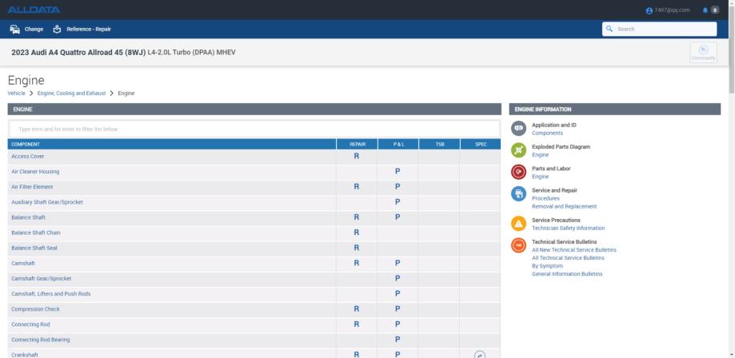Image resolution: width=735 pixels, height=358 pixels.
Task: Open parts and labor for Connecting Rod Bearing
Action: pos(397,340)
